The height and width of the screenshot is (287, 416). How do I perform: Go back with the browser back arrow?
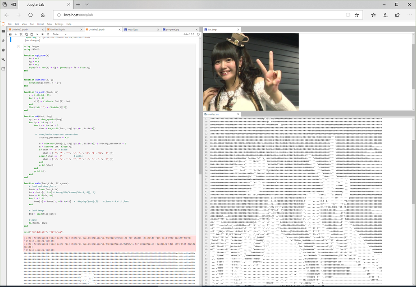6,15
